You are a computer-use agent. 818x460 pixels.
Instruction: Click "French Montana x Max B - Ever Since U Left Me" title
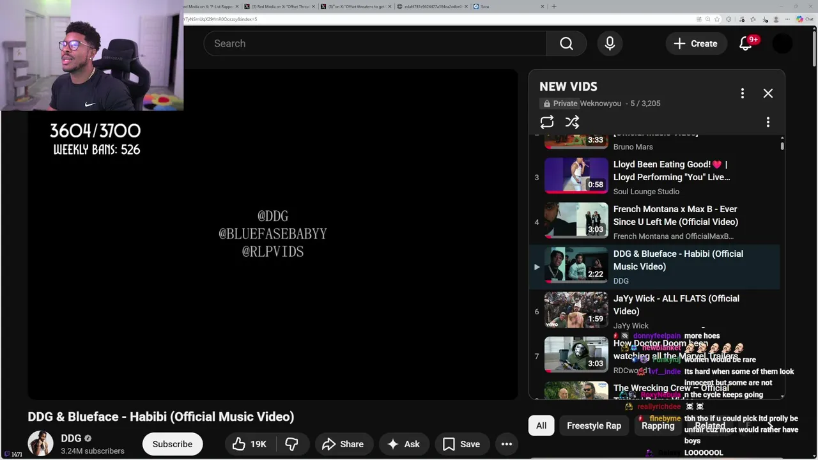[675, 215]
